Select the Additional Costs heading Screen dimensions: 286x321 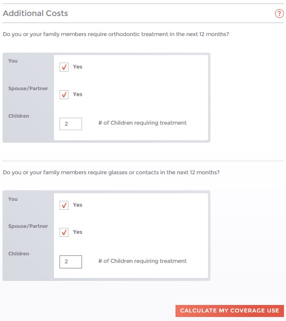pyautogui.click(x=35, y=14)
